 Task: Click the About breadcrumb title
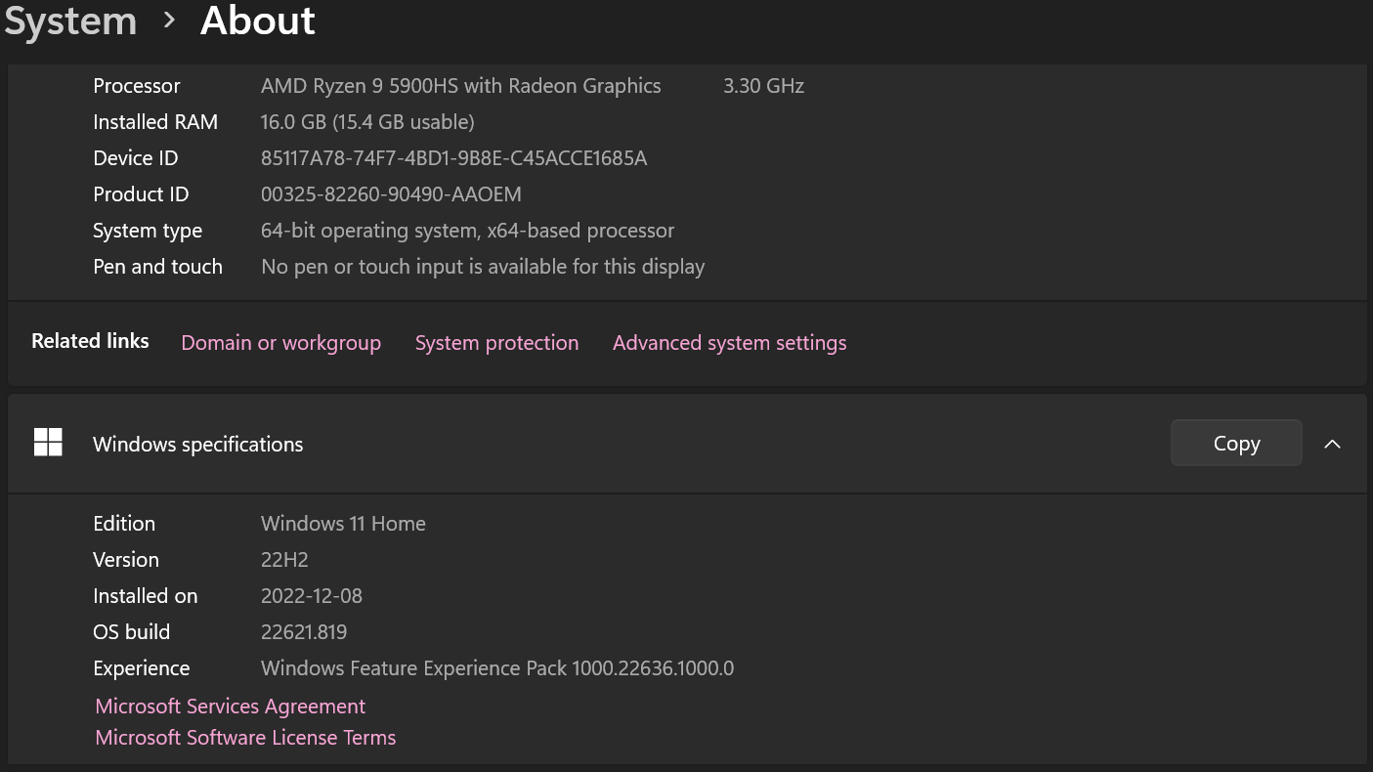(x=258, y=20)
